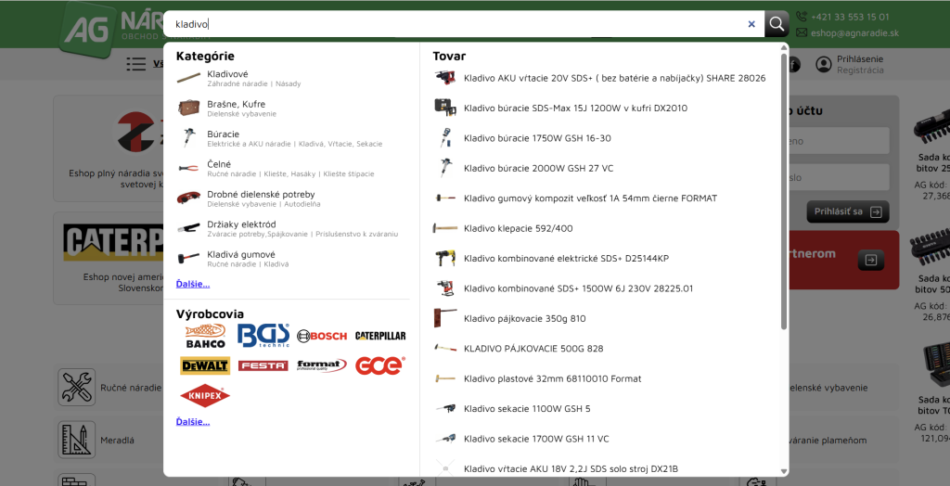The image size is (950, 486).
Task: Choose the KNIPEX manufacturer logo
Action: pos(205,396)
